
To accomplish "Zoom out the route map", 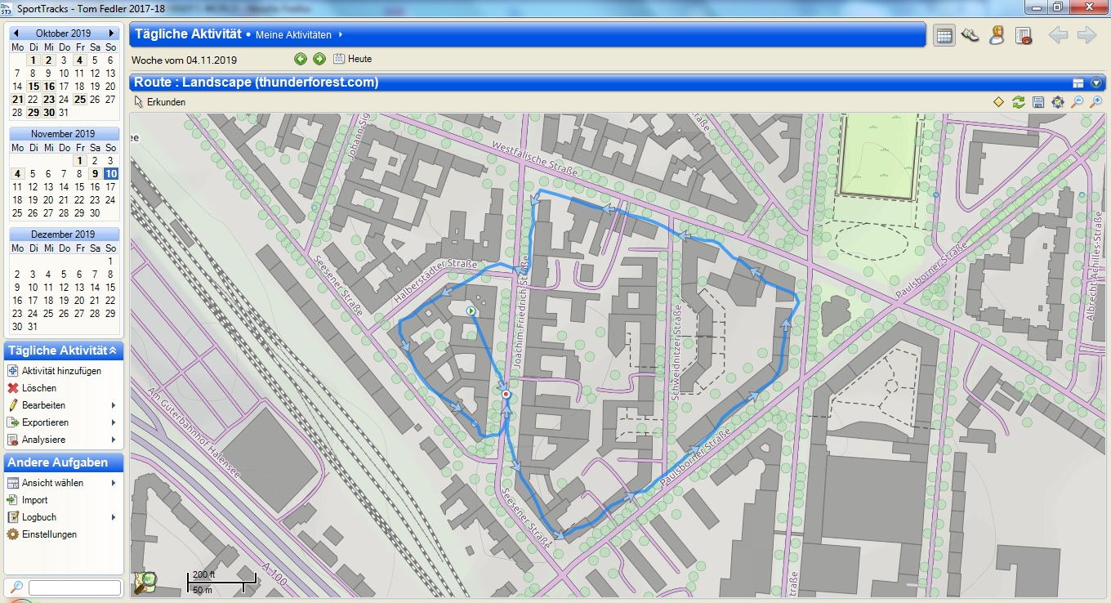I will [1078, 102].
